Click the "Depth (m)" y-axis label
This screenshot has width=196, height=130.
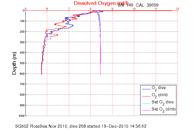coord(14,63)
